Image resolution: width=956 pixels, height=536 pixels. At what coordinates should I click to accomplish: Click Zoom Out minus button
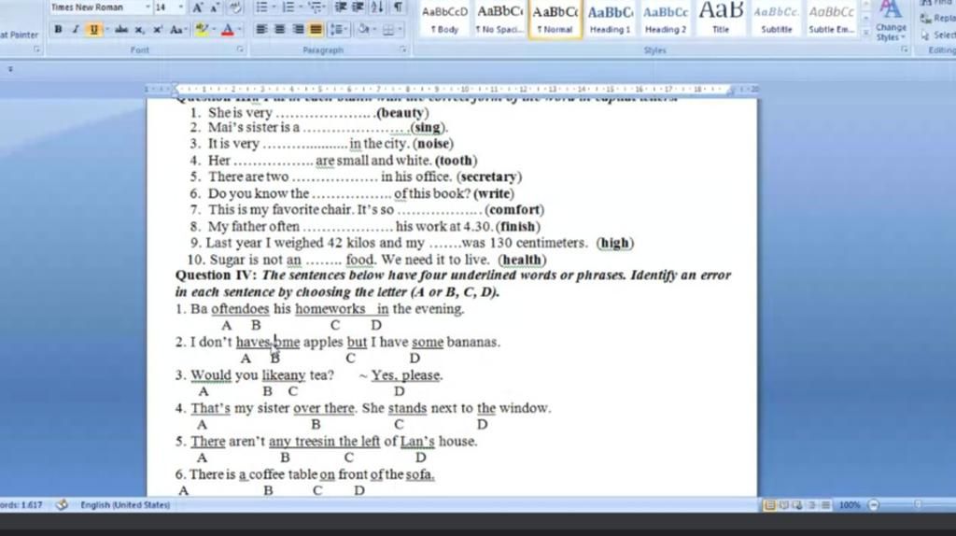(874, 505)
